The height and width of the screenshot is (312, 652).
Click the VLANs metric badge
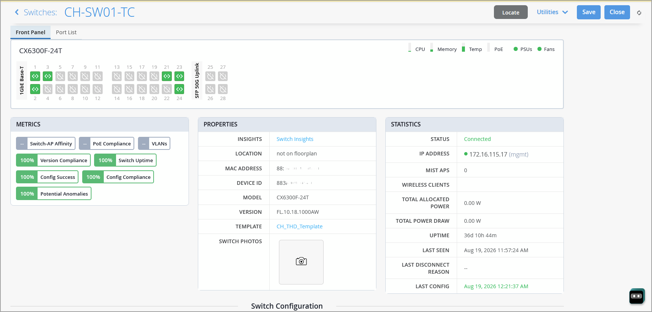154,144
